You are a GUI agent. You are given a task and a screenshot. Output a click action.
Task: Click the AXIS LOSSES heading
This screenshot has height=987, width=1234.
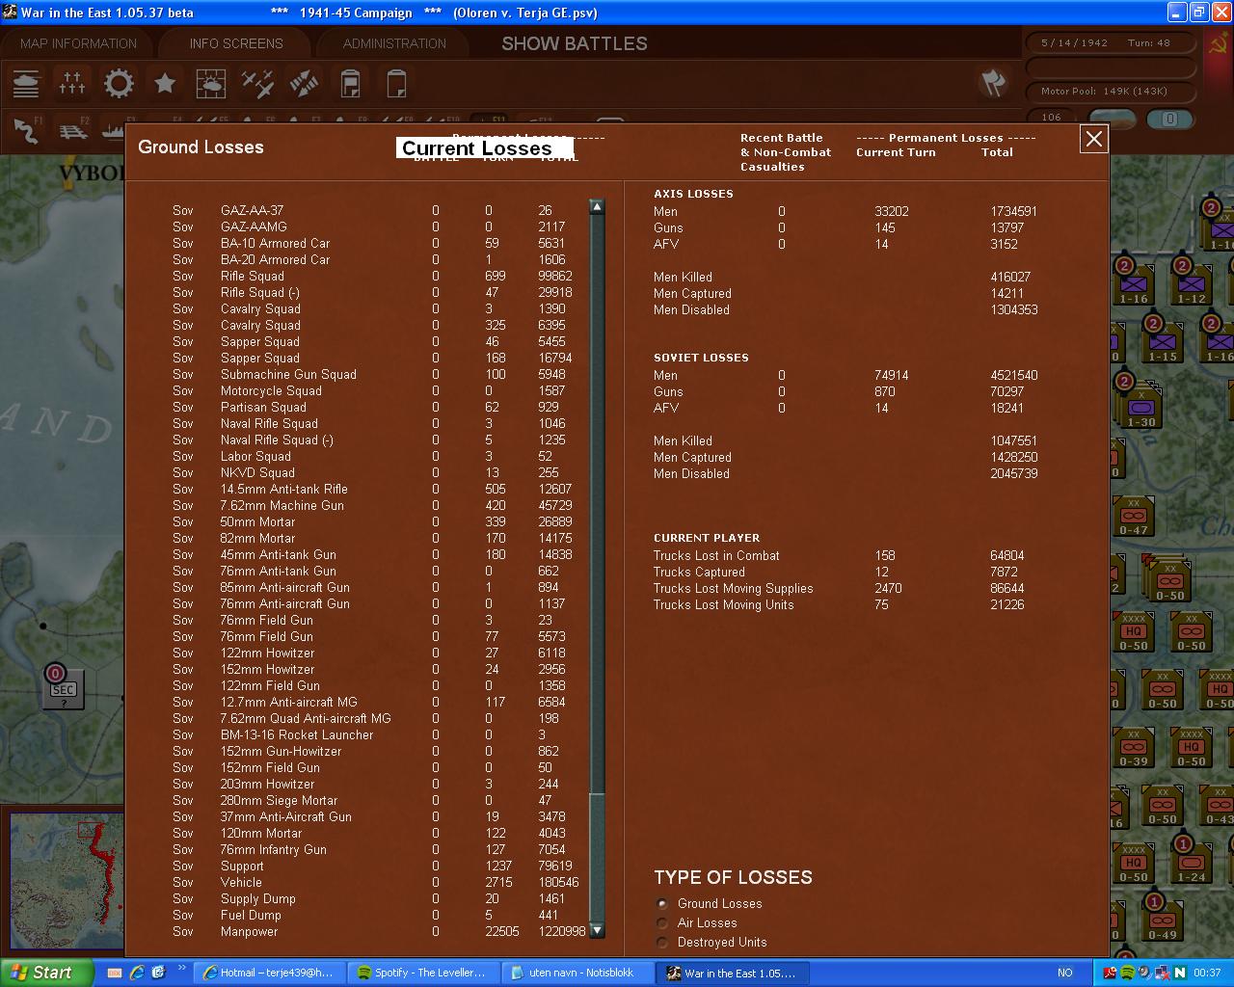[x=693, y=194]
